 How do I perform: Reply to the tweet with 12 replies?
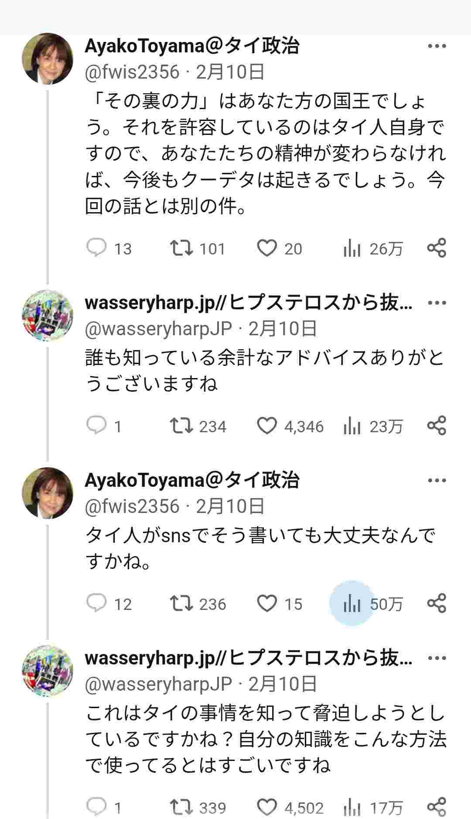pyautogui.click(x=96, y=603)
